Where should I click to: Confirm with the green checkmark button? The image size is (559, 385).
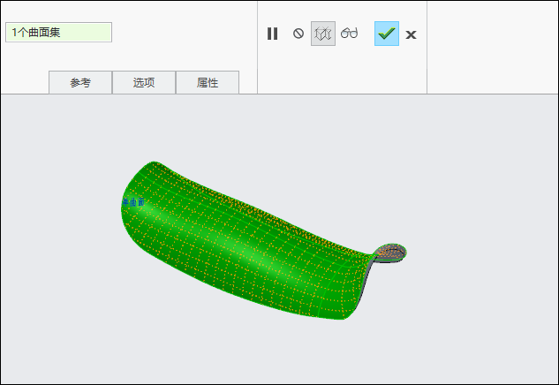click(x=387, y=34)
